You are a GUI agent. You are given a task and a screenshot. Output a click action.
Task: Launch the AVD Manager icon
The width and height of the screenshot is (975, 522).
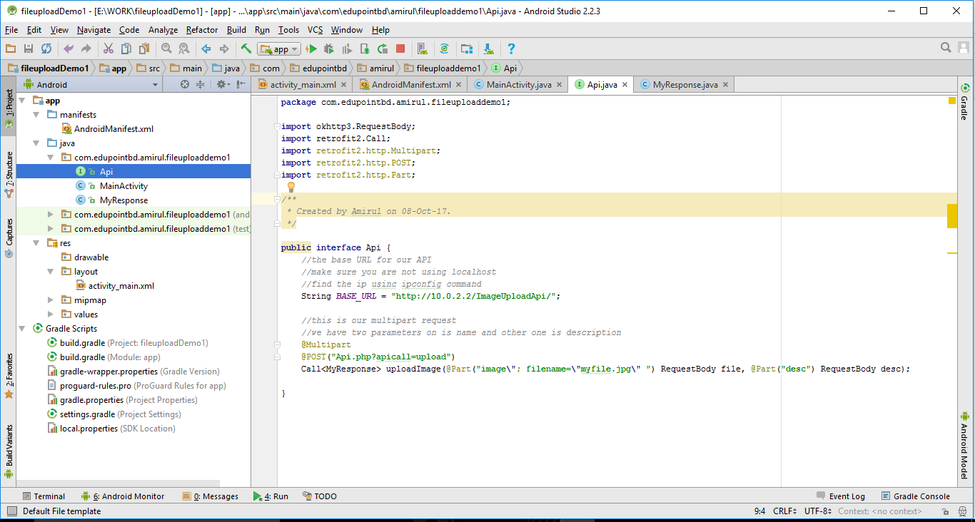[421, 48]
